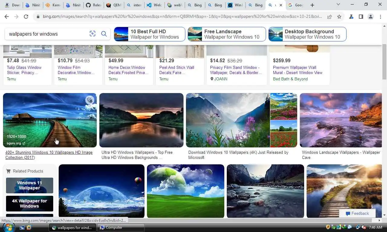Open the mountain lake with purple flowers image

click(x=228, y=120)
